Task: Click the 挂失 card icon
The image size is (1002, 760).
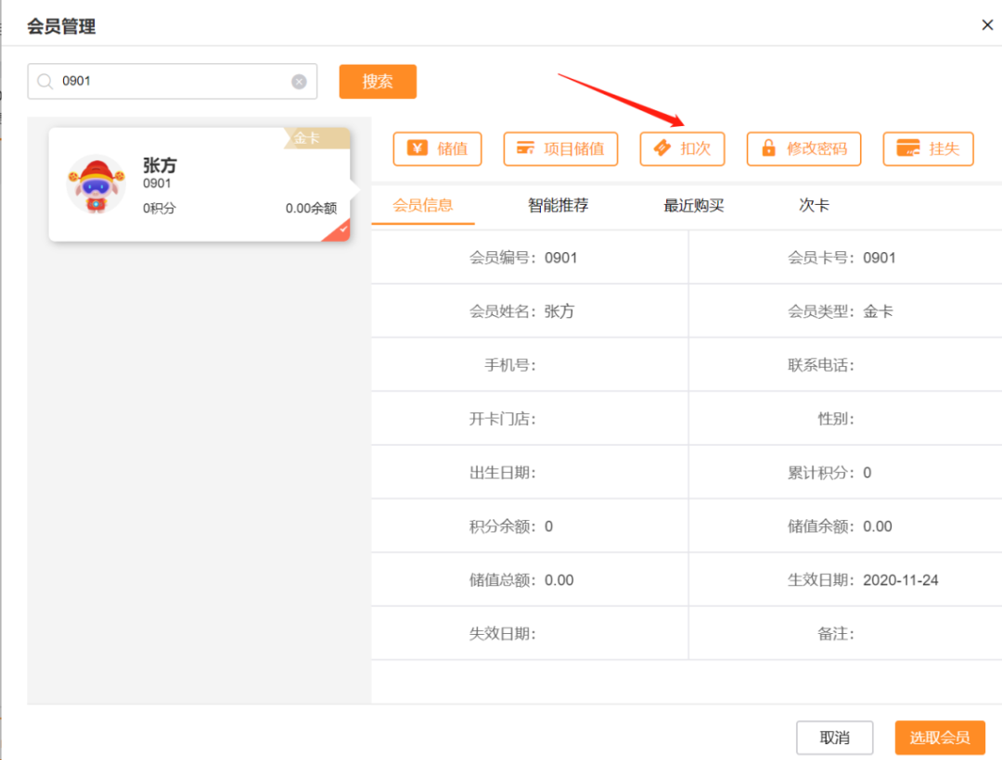Action: tap(908, 148)
